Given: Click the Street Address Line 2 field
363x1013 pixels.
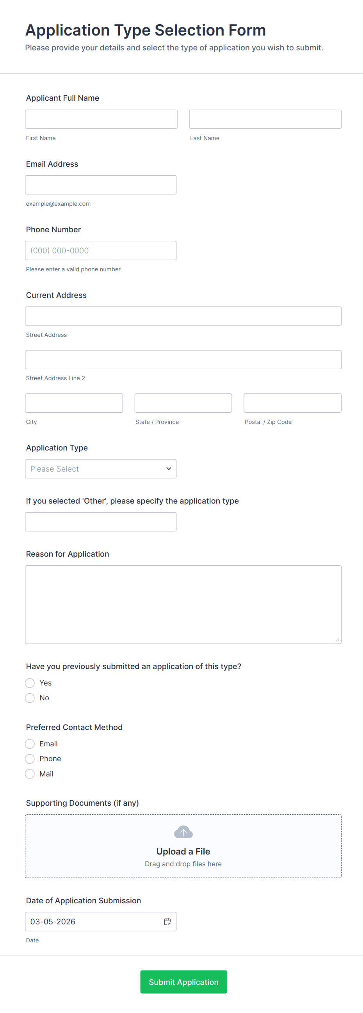Looking at the screenshot, I should 183,360.
